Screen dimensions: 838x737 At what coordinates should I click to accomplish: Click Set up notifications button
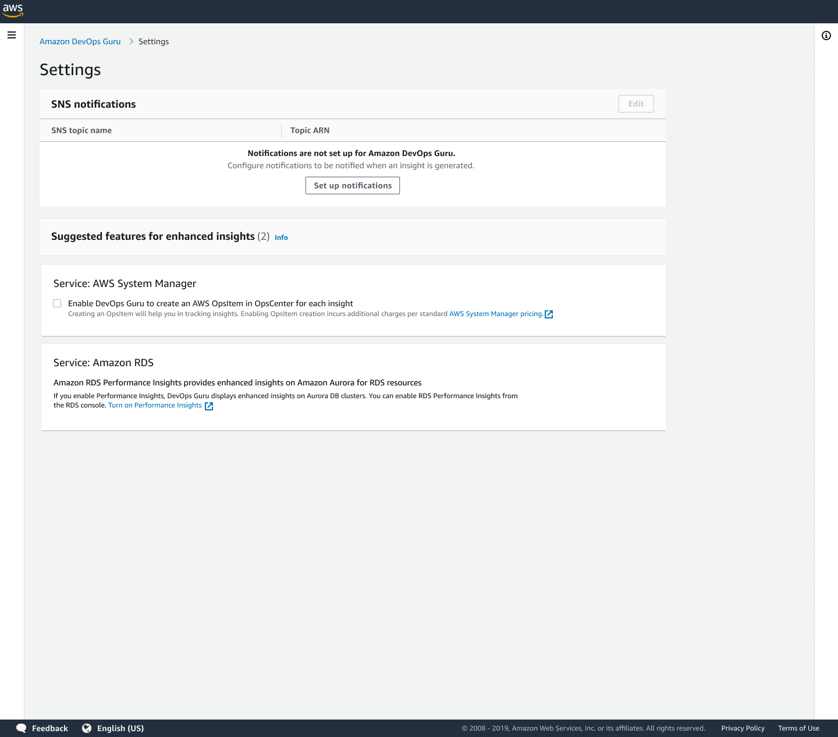pyautogui.click(x=353, y=186)
